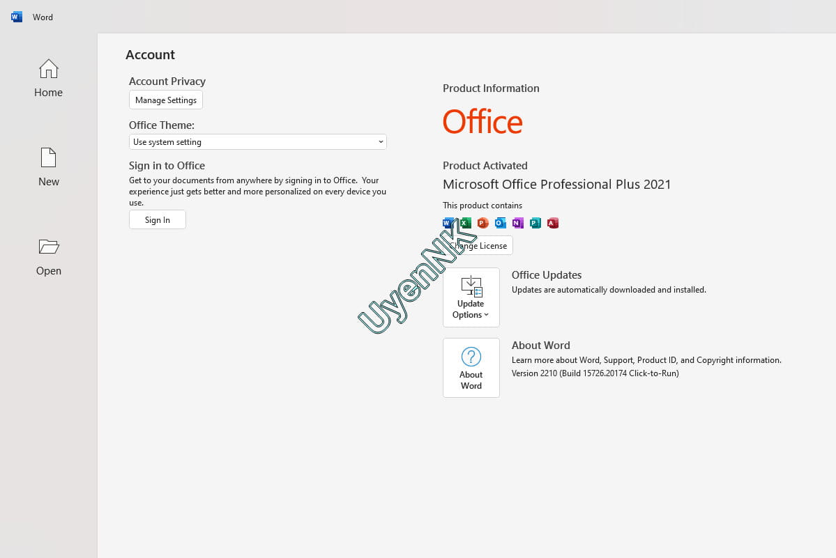
Task: Select Open in the left sidebar
Action: 49,257
